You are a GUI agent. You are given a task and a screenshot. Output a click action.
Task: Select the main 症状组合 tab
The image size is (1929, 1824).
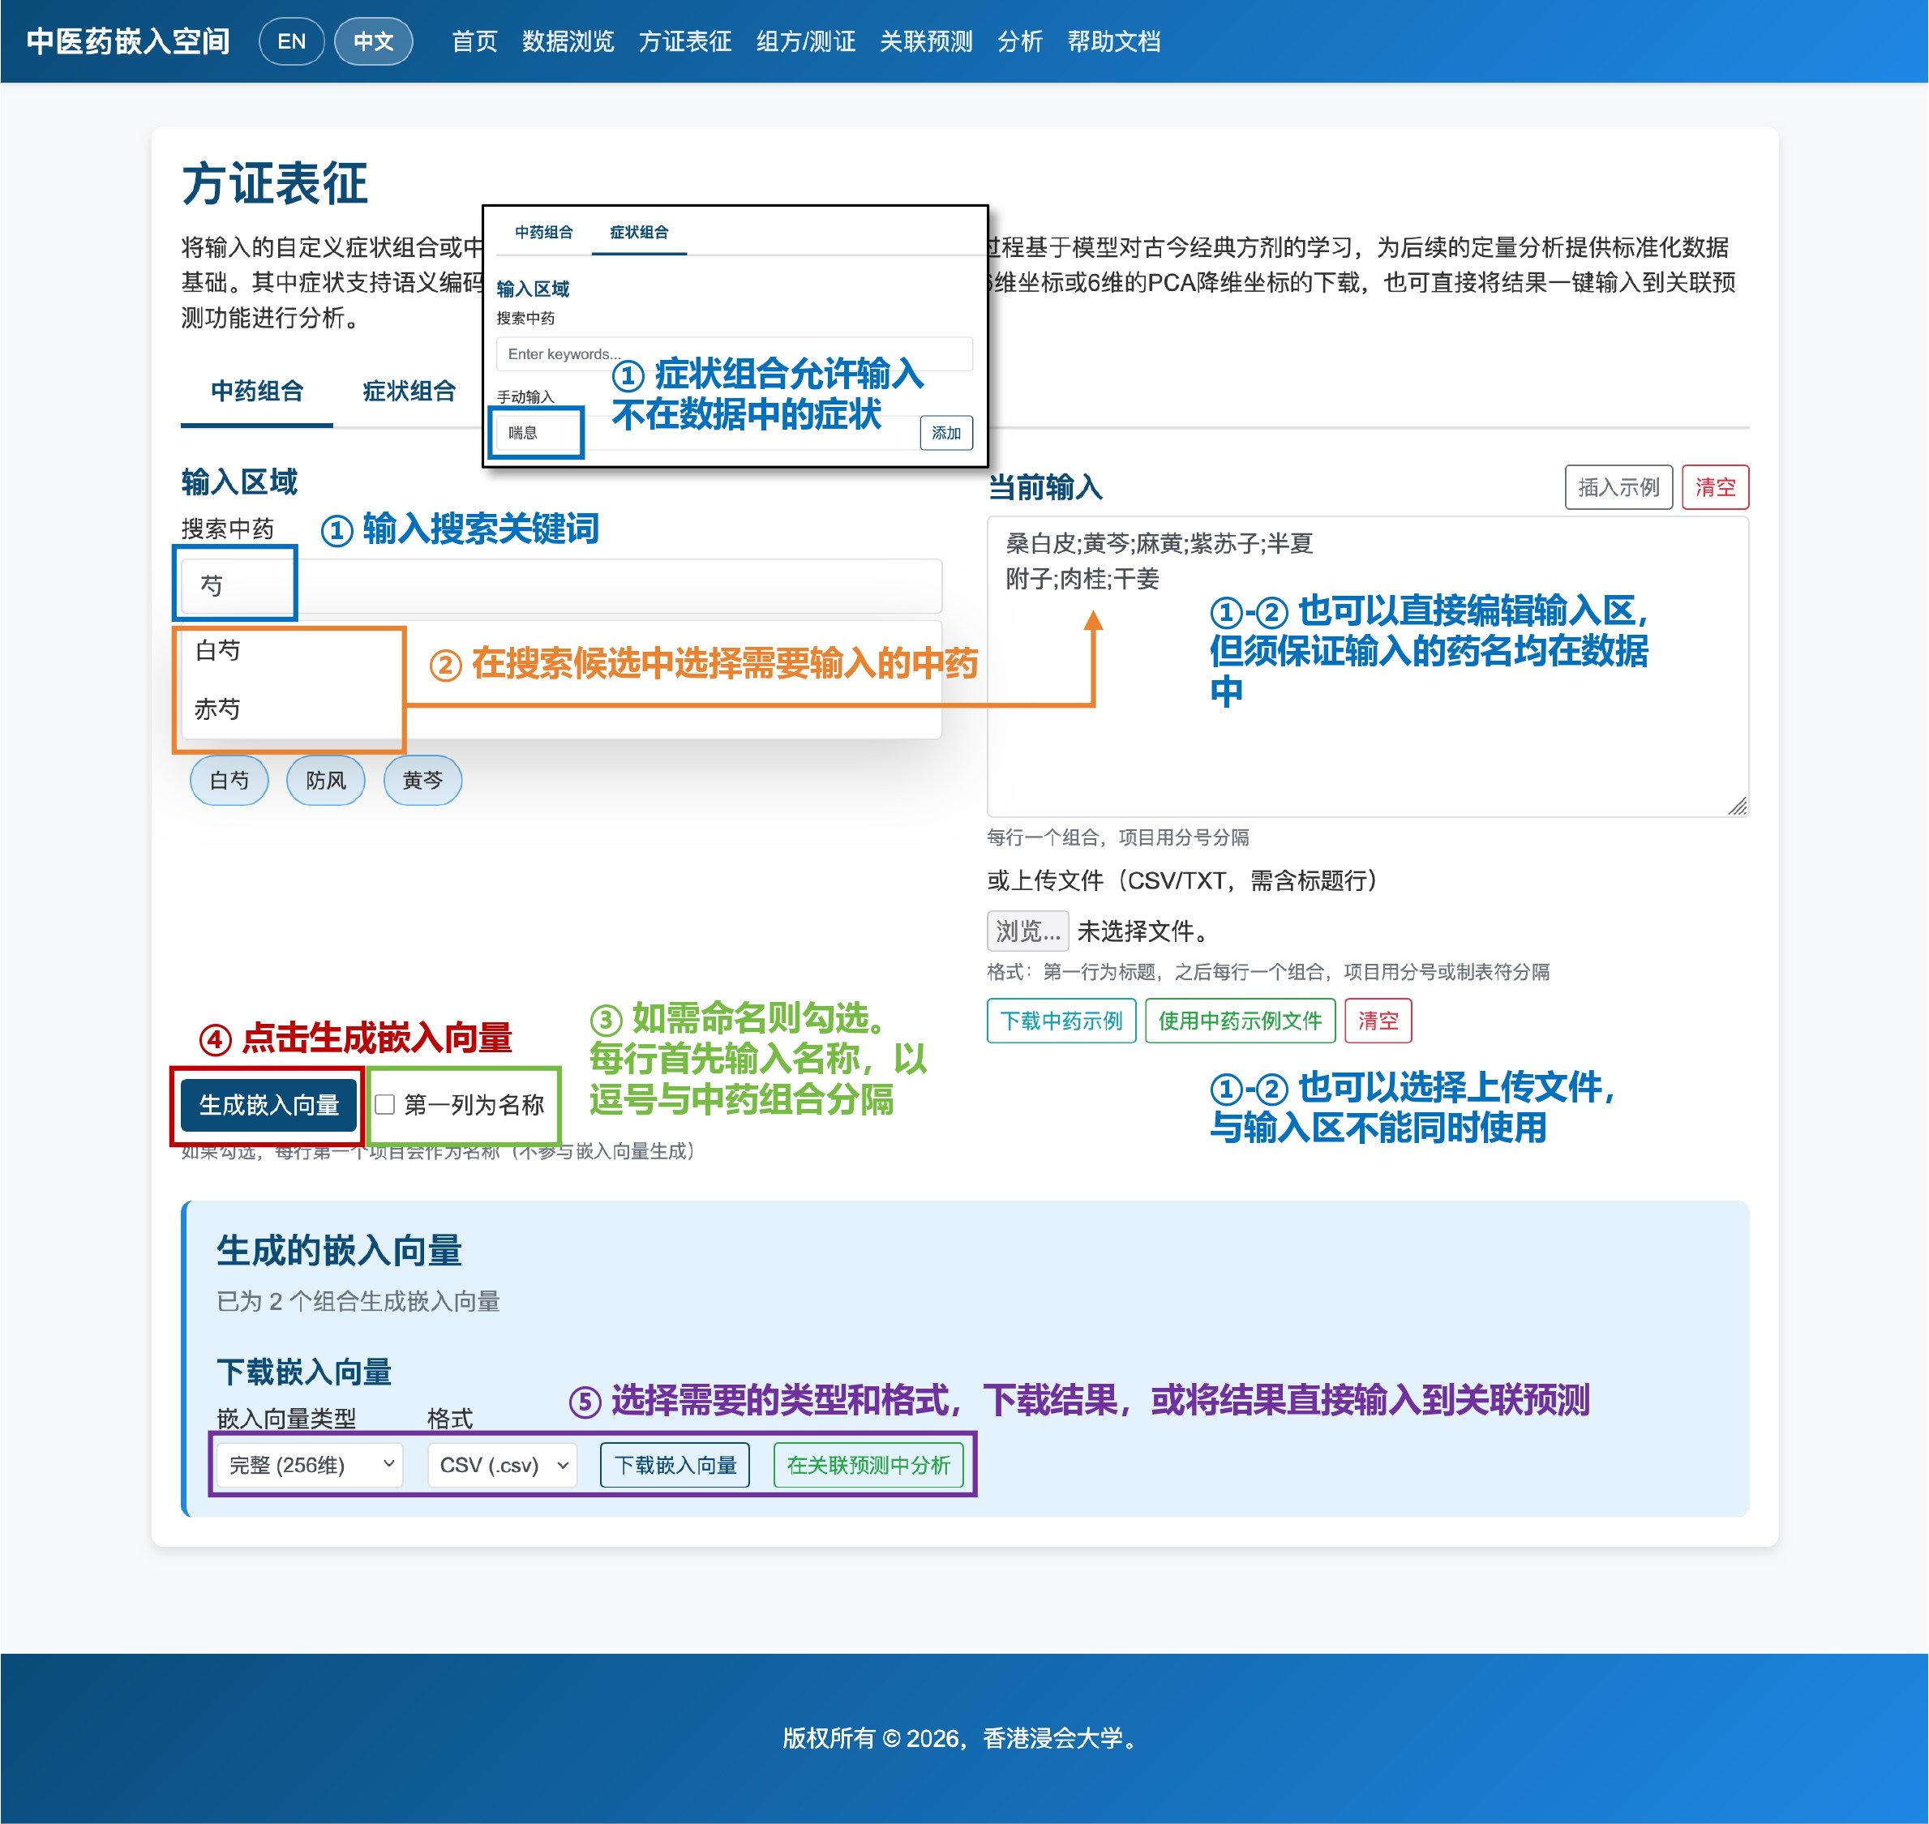coord(409,392)
